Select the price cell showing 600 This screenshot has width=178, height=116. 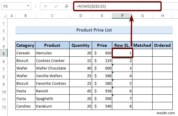[102, 68]
